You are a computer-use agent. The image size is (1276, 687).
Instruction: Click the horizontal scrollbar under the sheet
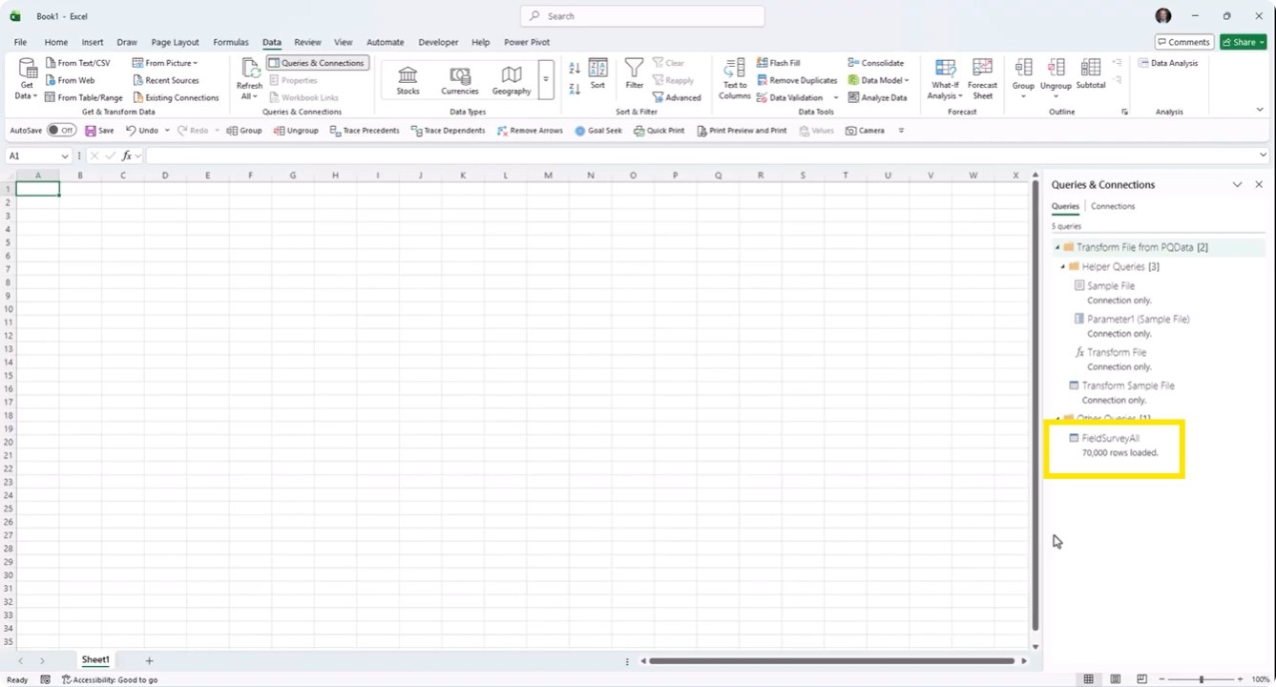tap(832, 660)
